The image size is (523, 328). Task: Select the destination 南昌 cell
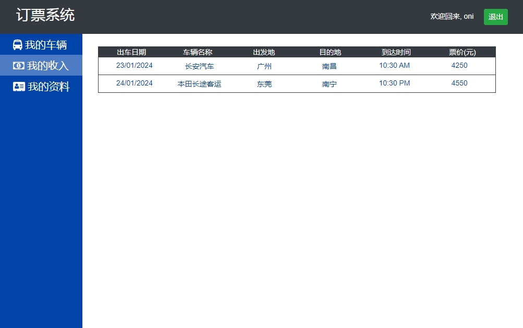pyautogui.click(x=330, y=66)
